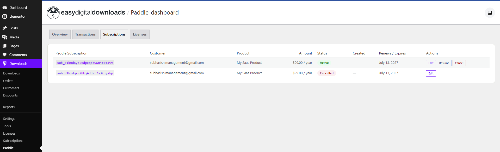Screen dimensions: 500x152
Task: Edit the Cancelled subscription
Action: [x=431, y=73]
